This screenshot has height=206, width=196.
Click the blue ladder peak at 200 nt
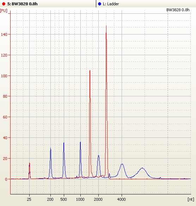[x=50, y=148]
